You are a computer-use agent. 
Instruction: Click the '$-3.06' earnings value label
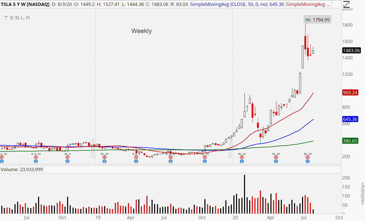(36, 154)
